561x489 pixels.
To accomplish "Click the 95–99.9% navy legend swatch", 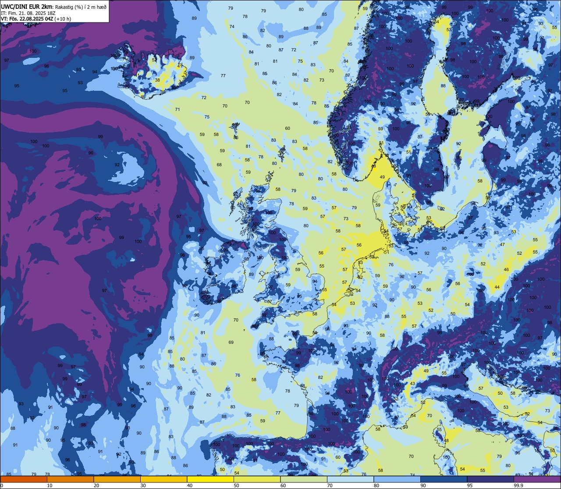I will 490,479.
